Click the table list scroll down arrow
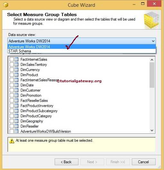This screenshot has width=164, height=170. (x=152, y=130)
